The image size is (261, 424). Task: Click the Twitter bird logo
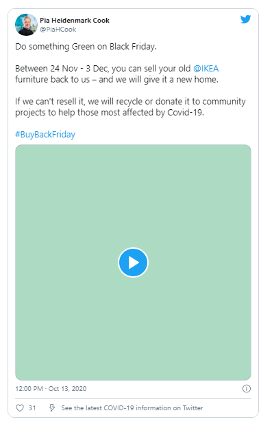[245, 19]
